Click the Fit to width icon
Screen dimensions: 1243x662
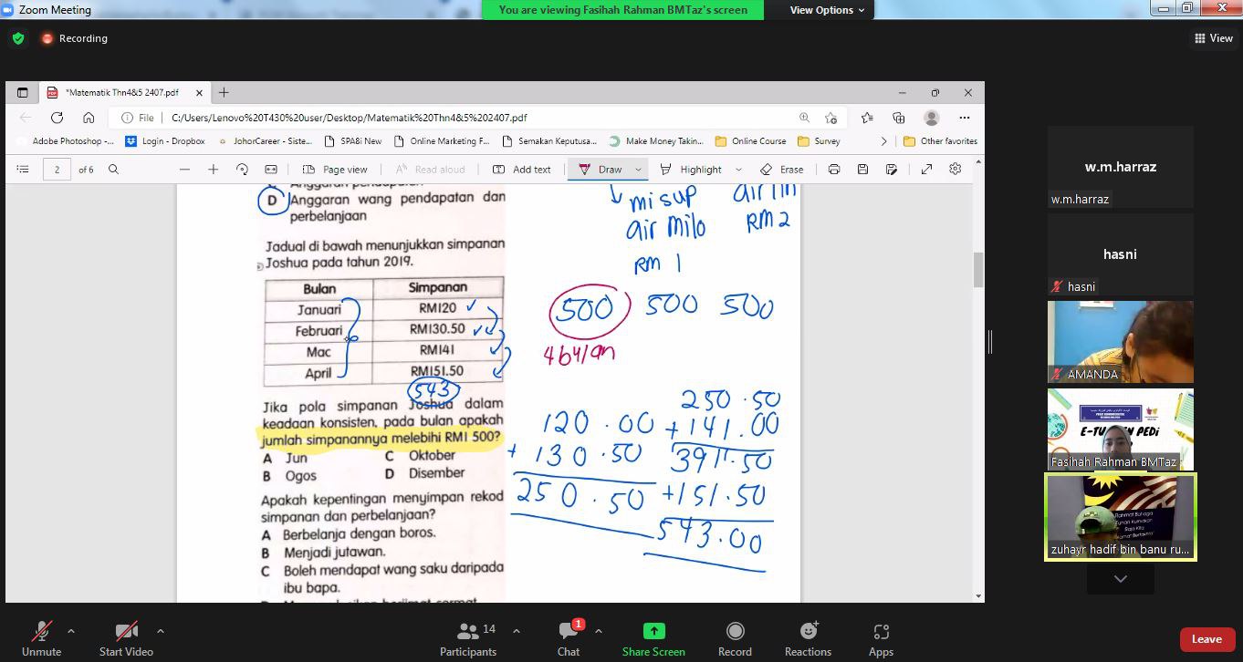271,169
